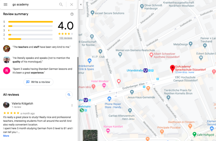Click Eckert Schulen school pin
The width and height of the screenshot is (216, 141).
(x=201, y=58)
